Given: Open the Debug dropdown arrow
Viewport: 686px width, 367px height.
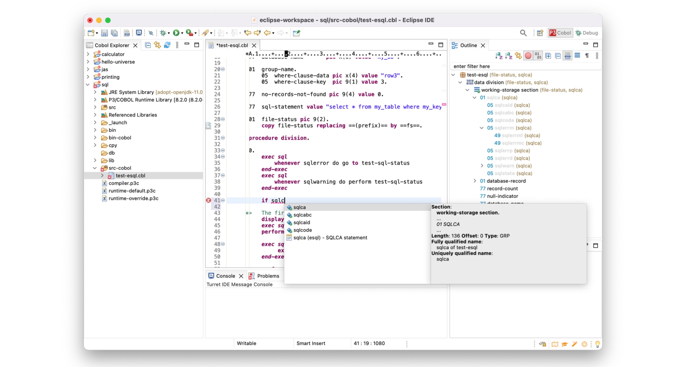Looking at the screenshot, I should tap(169, 33).
